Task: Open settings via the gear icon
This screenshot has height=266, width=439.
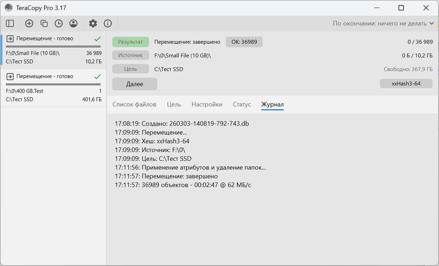Action: 93,23
